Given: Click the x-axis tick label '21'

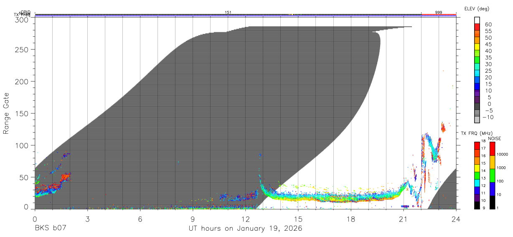Looking at the screenshot, I should [403, 219].
